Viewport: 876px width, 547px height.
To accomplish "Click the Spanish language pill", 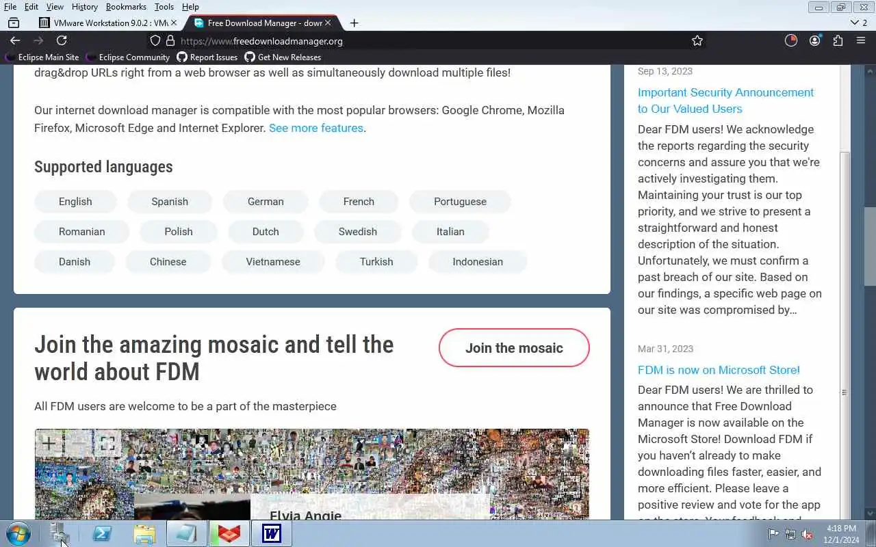I will coord(170,202).
